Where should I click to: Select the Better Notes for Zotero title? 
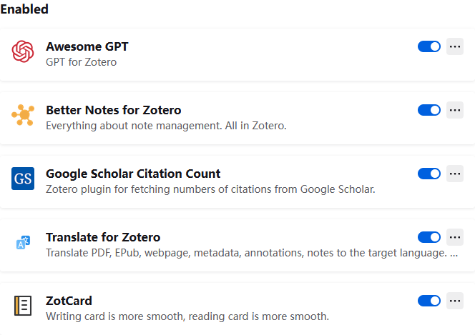tap(114, 110)
